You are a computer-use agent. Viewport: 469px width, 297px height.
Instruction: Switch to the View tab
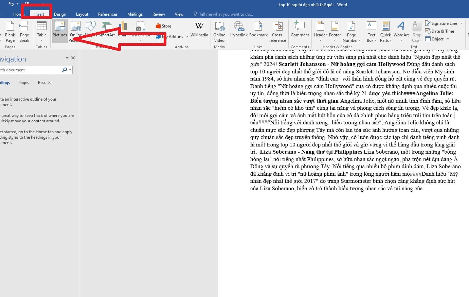tap(179, 14)
